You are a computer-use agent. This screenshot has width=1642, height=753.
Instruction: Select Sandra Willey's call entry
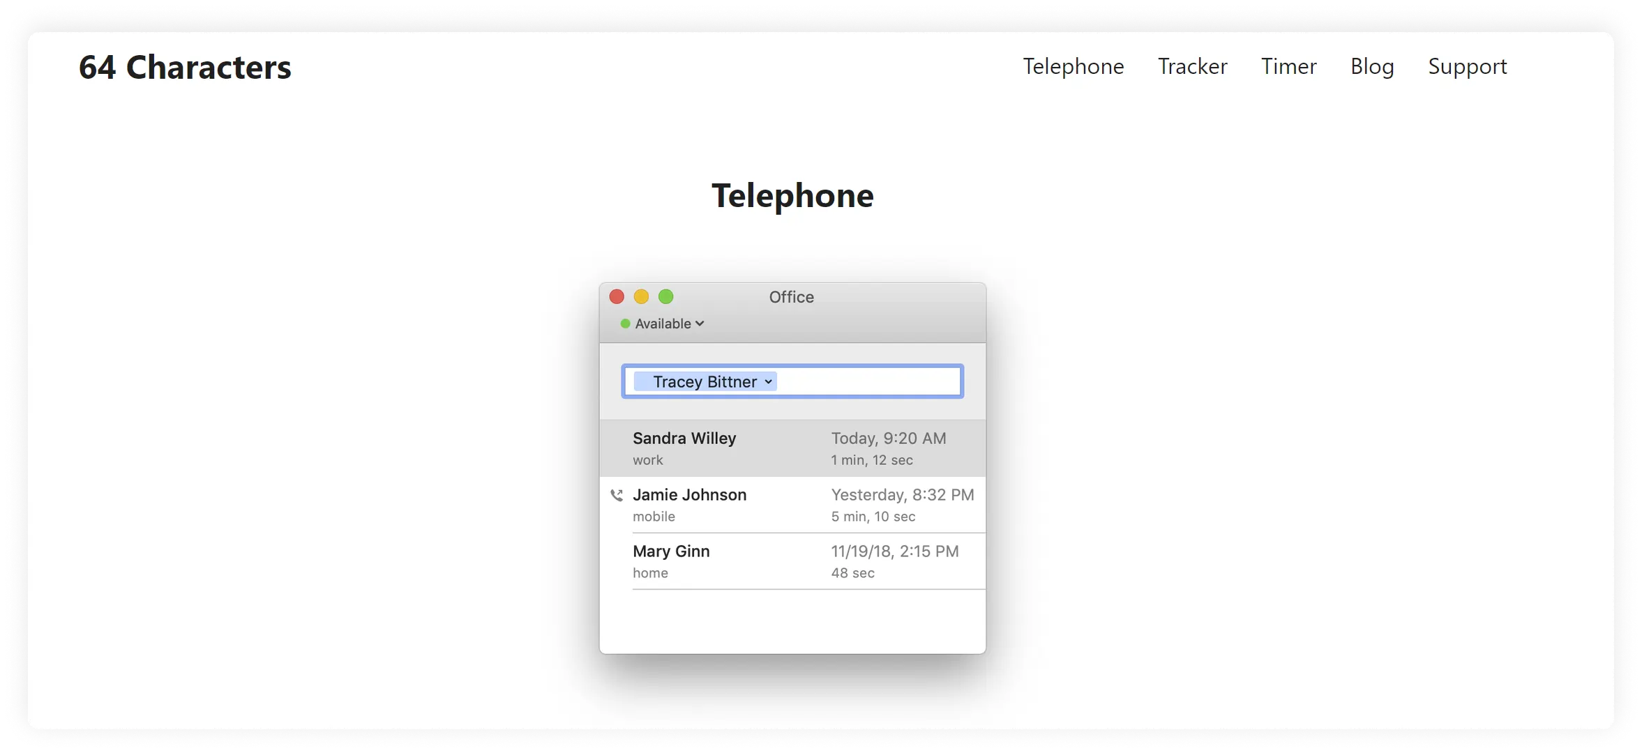pos(792,448)
